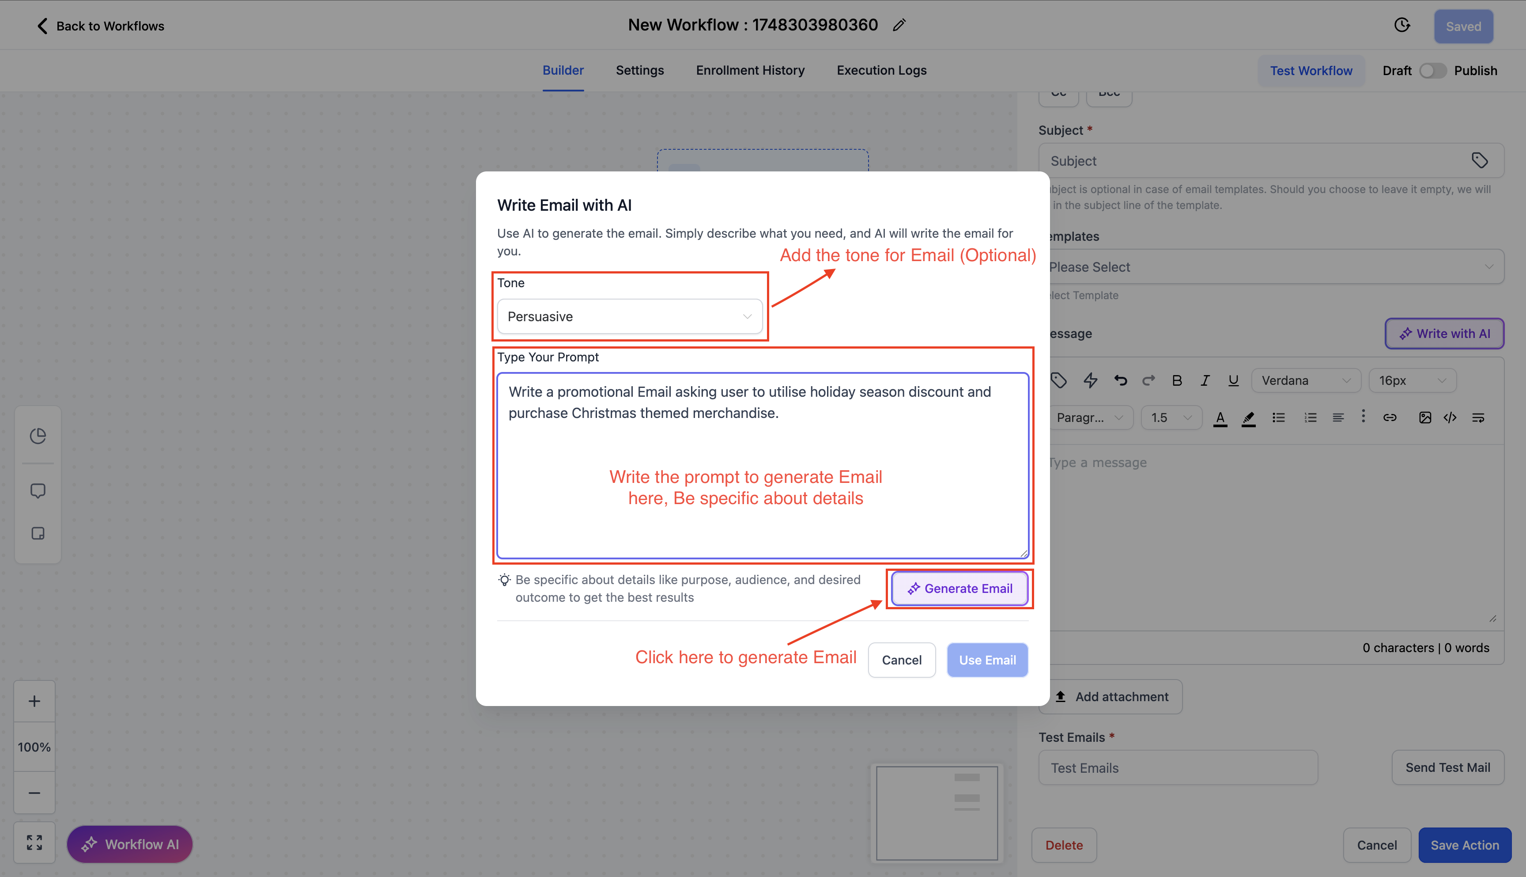Apply a bulleted list to the message

(1279, 418)
